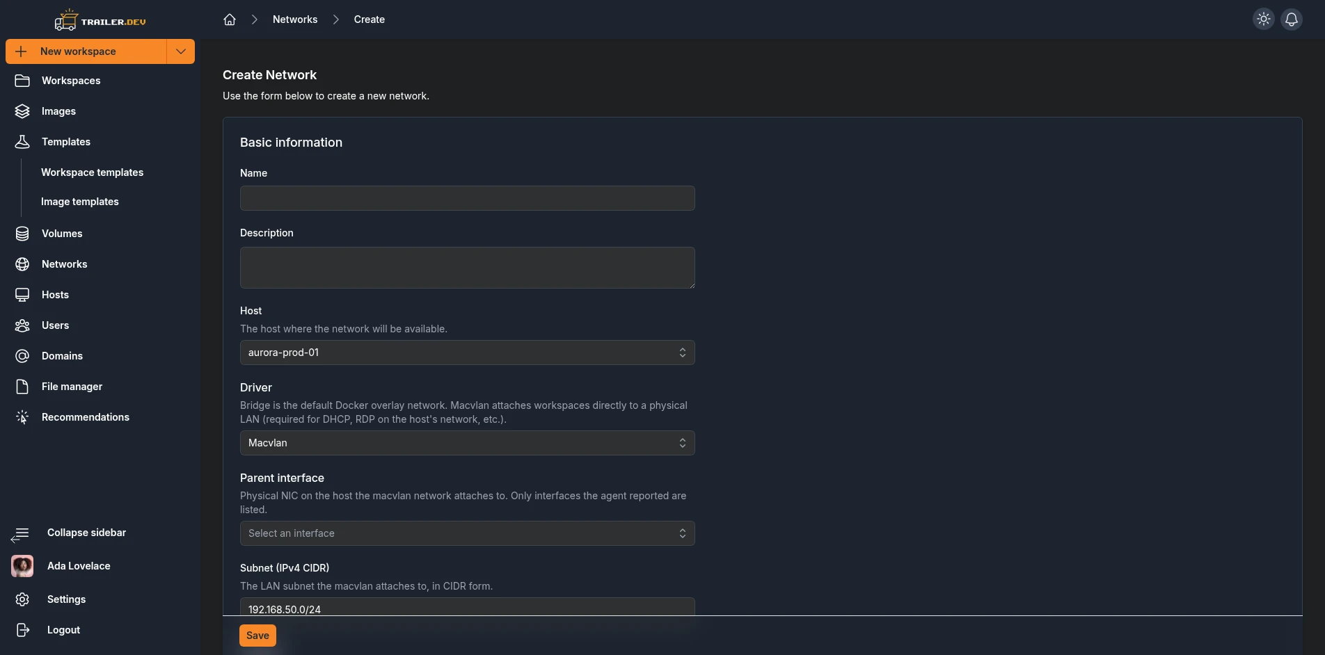The width and height of the screenshot is (1325, 655).
Task: Click the Parent interface dropdown arrows
Action: [x=683, y=533]
